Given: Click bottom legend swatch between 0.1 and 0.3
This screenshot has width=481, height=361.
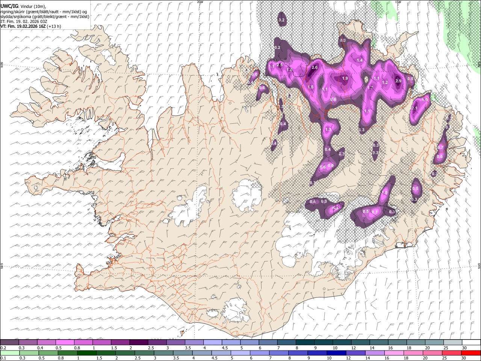Looking at the screenshot, I should click(9, 353).
